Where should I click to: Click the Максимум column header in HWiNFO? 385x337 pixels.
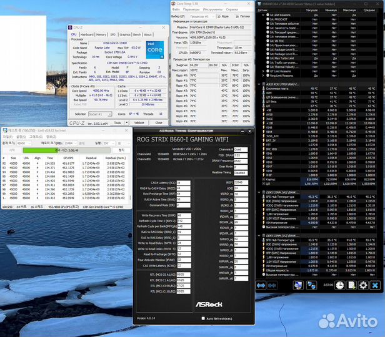tap(349, 10)
